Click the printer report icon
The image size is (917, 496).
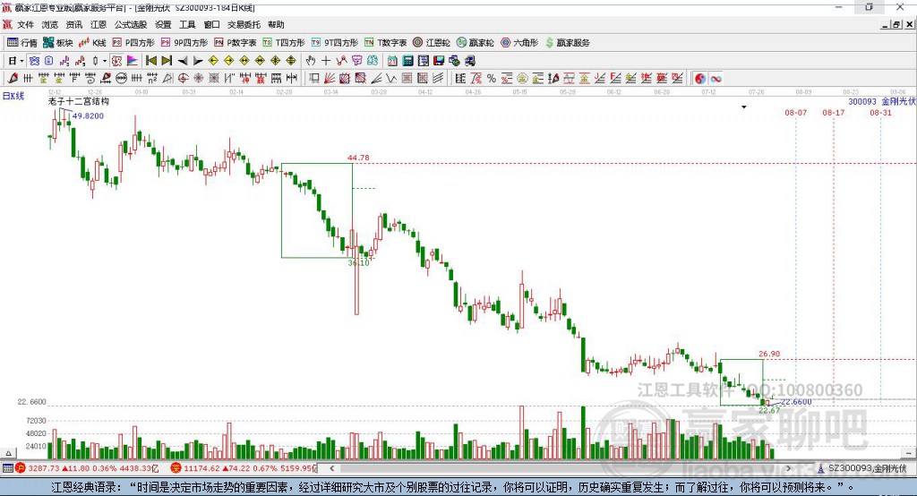click(x=470, y=61)
